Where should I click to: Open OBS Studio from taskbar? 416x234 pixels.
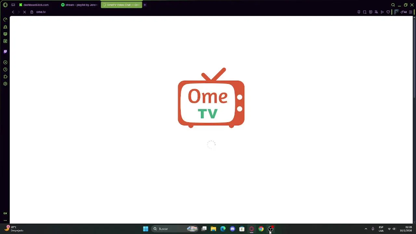[x=270, y=229]
